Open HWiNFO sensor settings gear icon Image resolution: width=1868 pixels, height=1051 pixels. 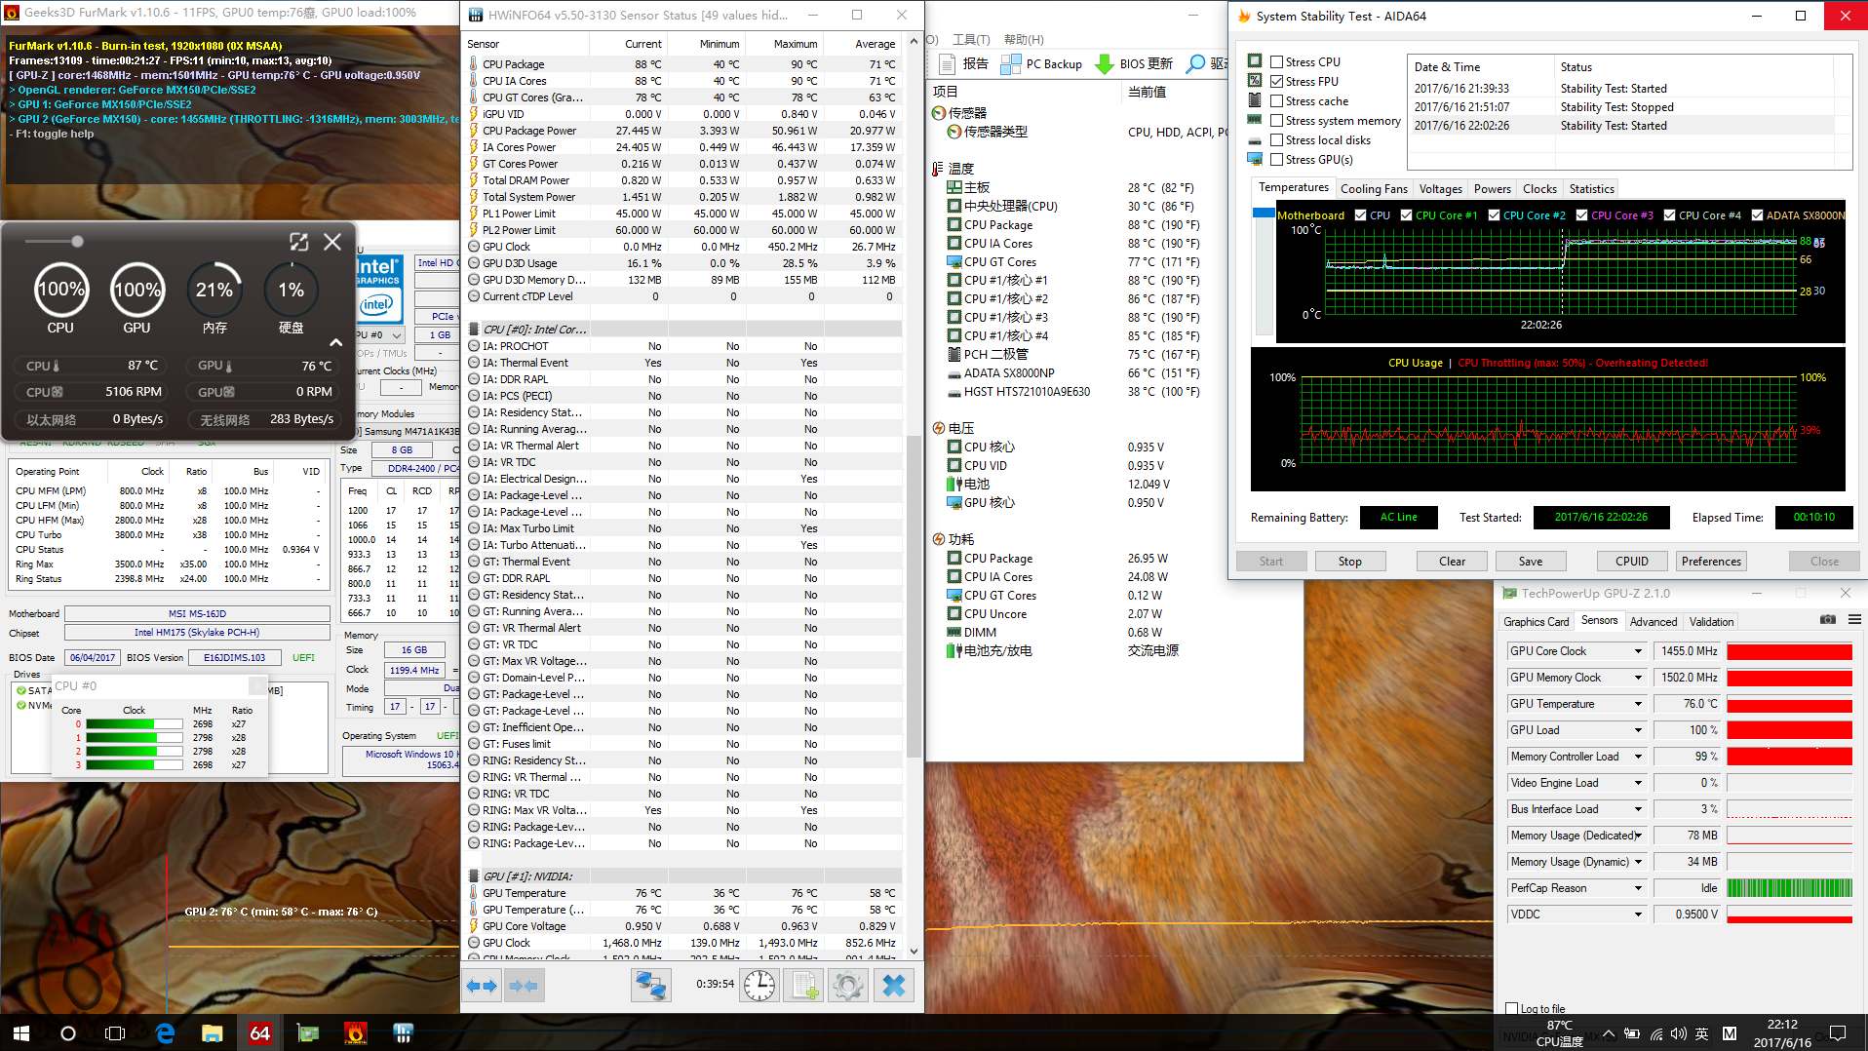coord(848,986)
